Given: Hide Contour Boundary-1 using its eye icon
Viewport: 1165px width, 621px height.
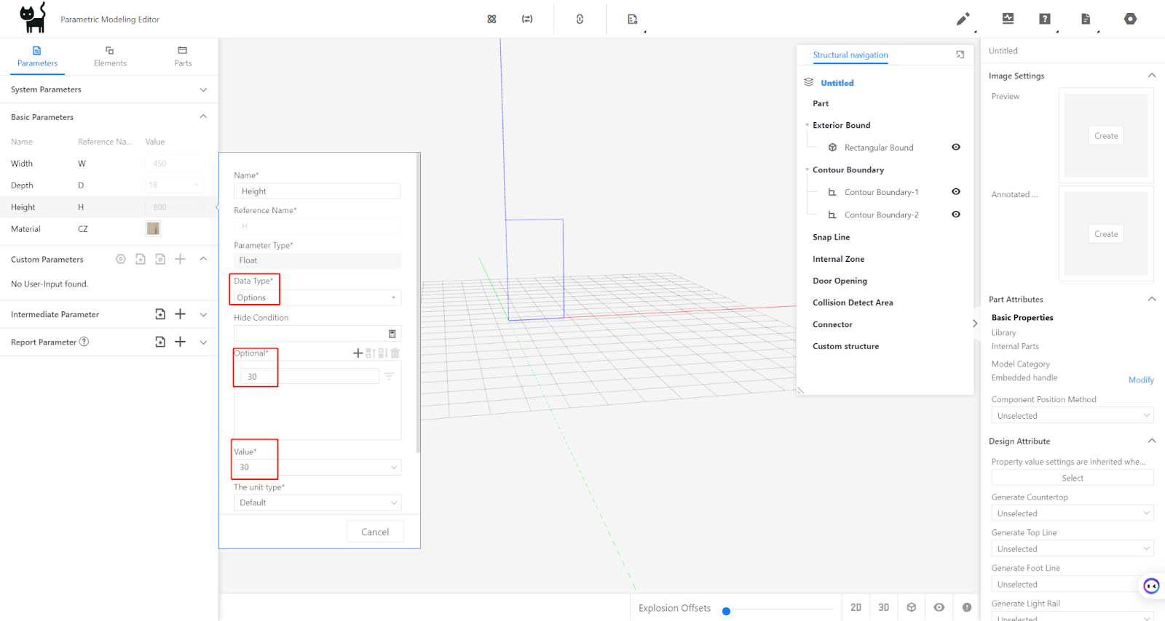Looking at the screenshot, I should (956, 192).
